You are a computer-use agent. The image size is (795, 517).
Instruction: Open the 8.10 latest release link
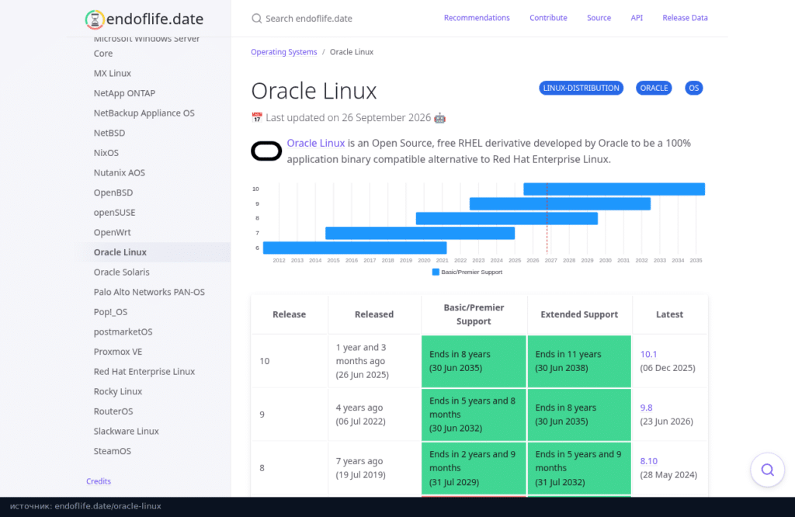click(x=648, y=461)
